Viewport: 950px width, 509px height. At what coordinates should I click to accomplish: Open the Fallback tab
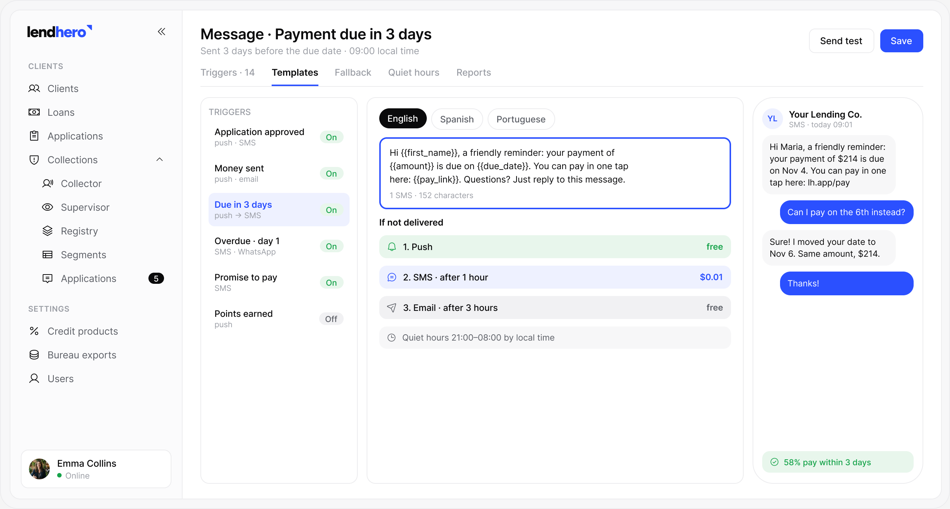click(x=353, y=73)
